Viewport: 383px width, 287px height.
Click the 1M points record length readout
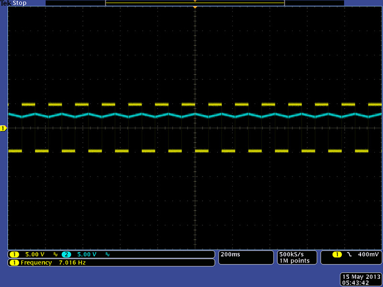click(294, 261)
